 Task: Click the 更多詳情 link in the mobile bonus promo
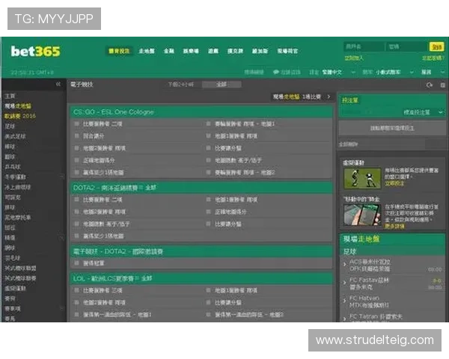(x=394, y=226)
